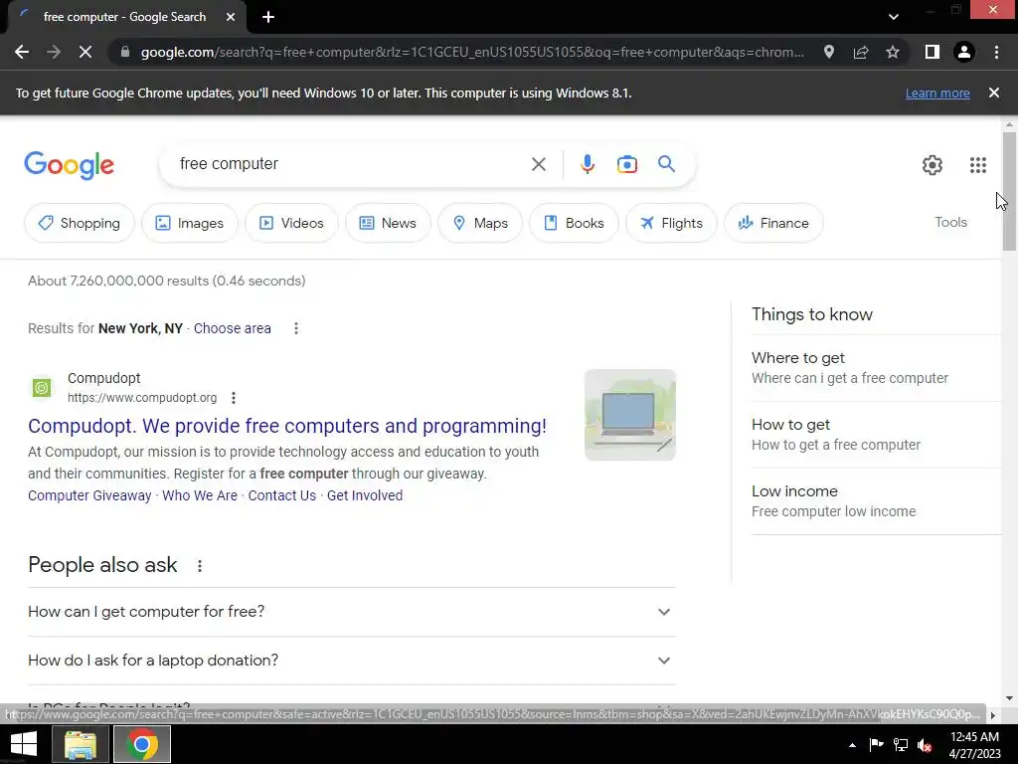
Task: Open the search tabs dropdown chevron
Action: click(x=894, y=17)
